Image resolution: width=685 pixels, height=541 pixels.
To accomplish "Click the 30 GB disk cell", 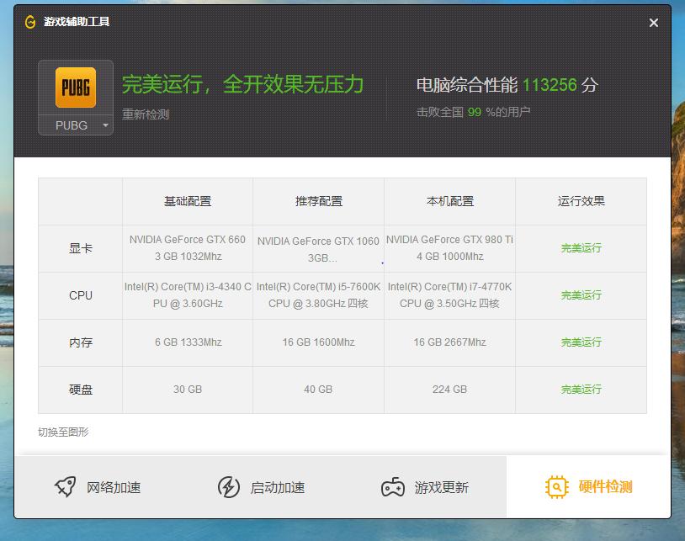I will 188,390.
